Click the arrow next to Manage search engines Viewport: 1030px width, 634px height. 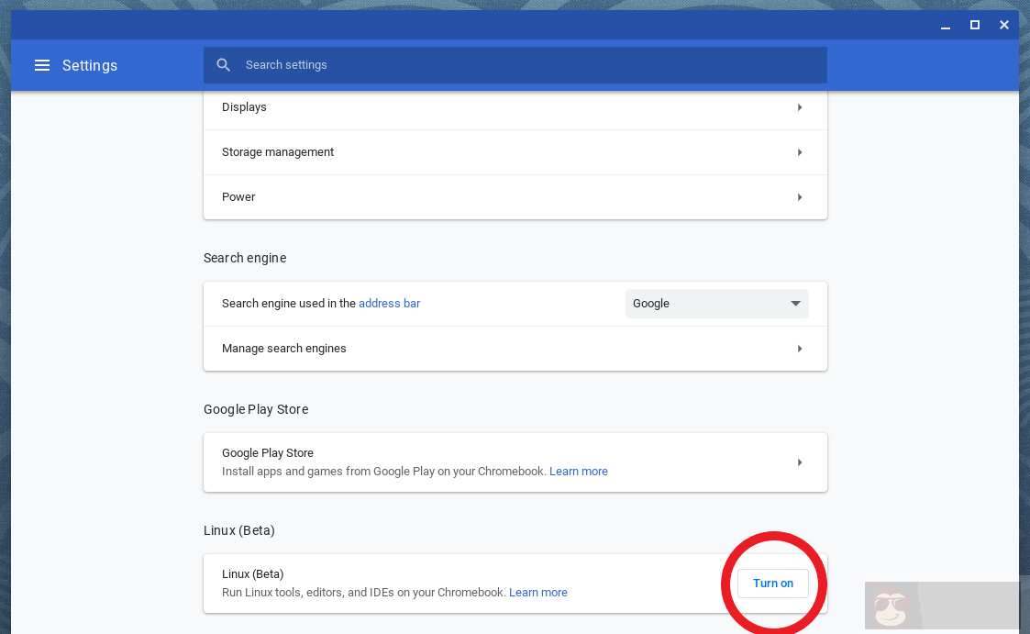click(x=800, y=349)
